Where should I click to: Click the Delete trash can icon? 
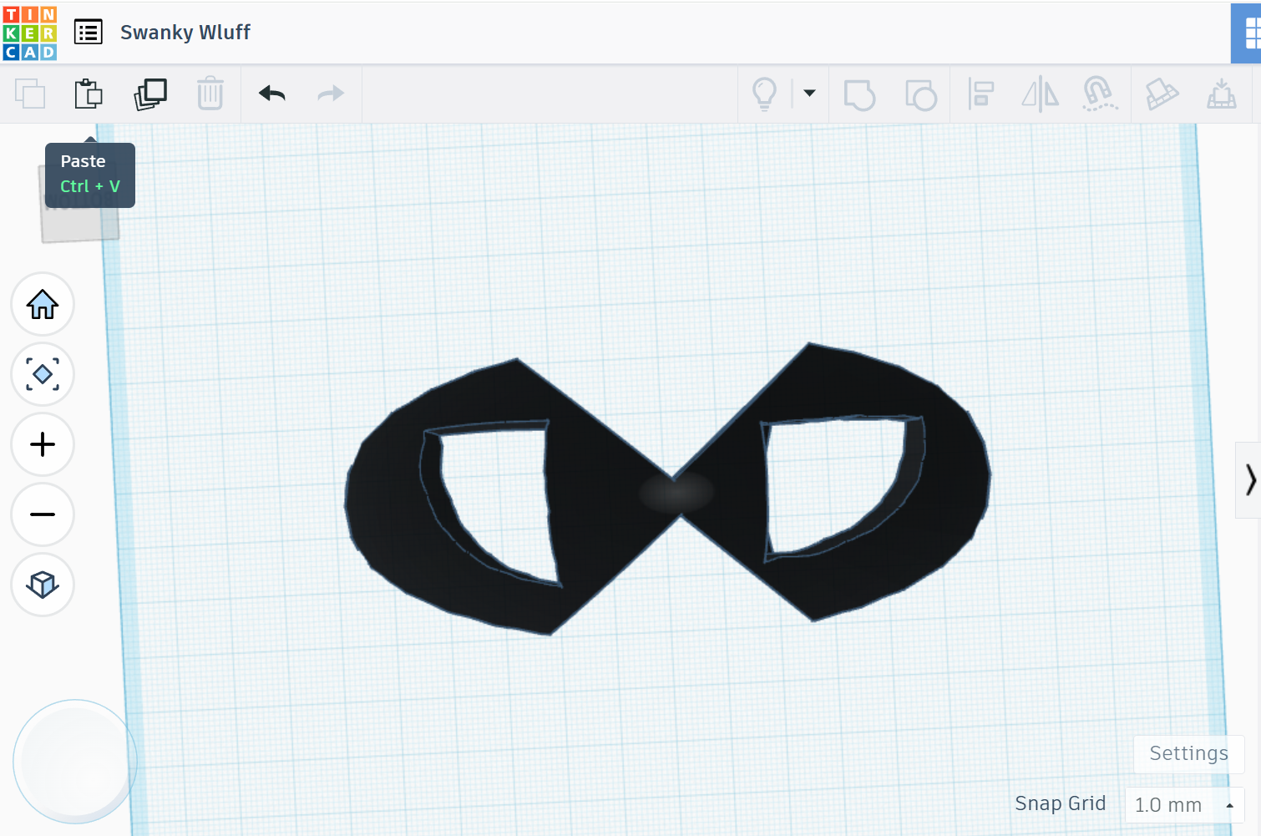(x=210, y=94)
